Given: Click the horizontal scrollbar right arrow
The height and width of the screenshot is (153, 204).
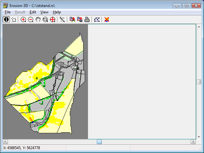Looking at the screenshot, I should click(x=193, y=142).
